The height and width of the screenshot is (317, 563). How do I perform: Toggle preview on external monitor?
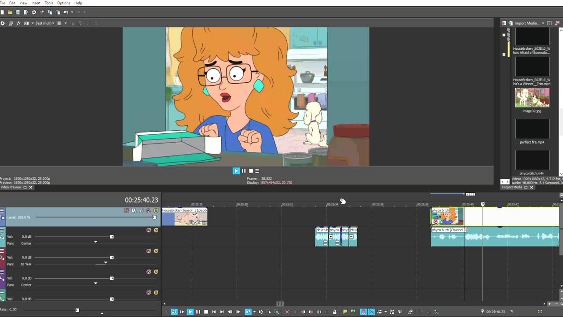click(x=11, y=23)
